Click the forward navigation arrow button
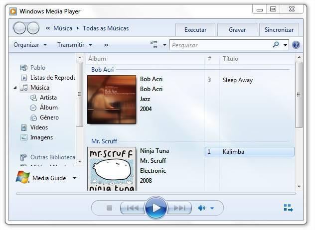 (x=33, y=28)
